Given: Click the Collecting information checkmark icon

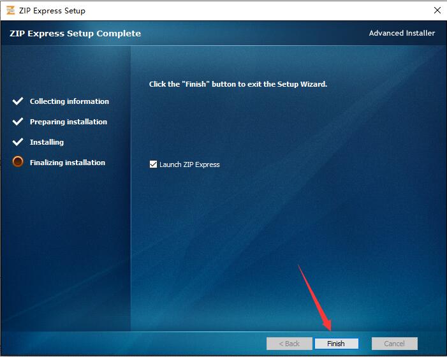Looking at the screenshot, I should 18,101.
